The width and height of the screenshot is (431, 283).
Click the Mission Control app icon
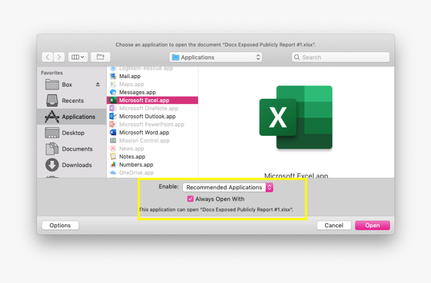(x=113, y=140)
